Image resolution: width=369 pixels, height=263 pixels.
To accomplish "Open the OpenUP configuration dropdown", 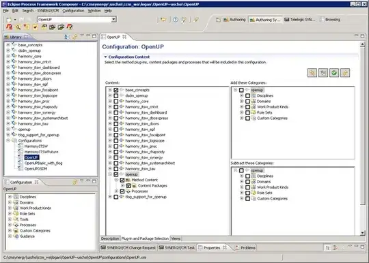I will [113, 20].
